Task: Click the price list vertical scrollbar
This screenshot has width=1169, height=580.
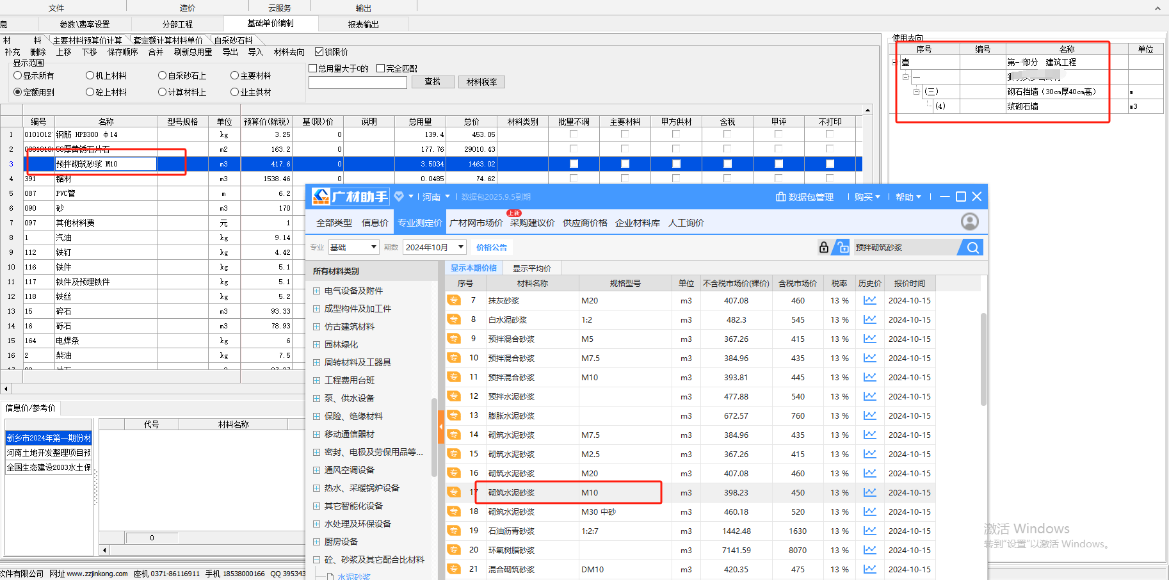Action: [983, 358]
